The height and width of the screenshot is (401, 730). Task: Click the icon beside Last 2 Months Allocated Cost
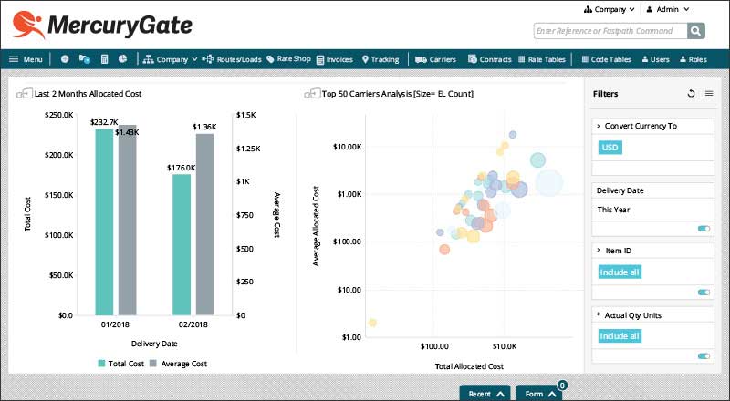25,94
